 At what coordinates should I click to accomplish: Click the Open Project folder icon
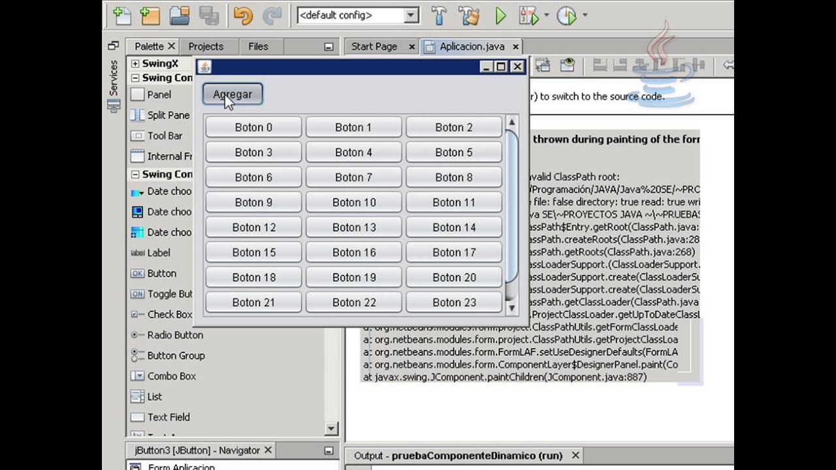point(180,15)
